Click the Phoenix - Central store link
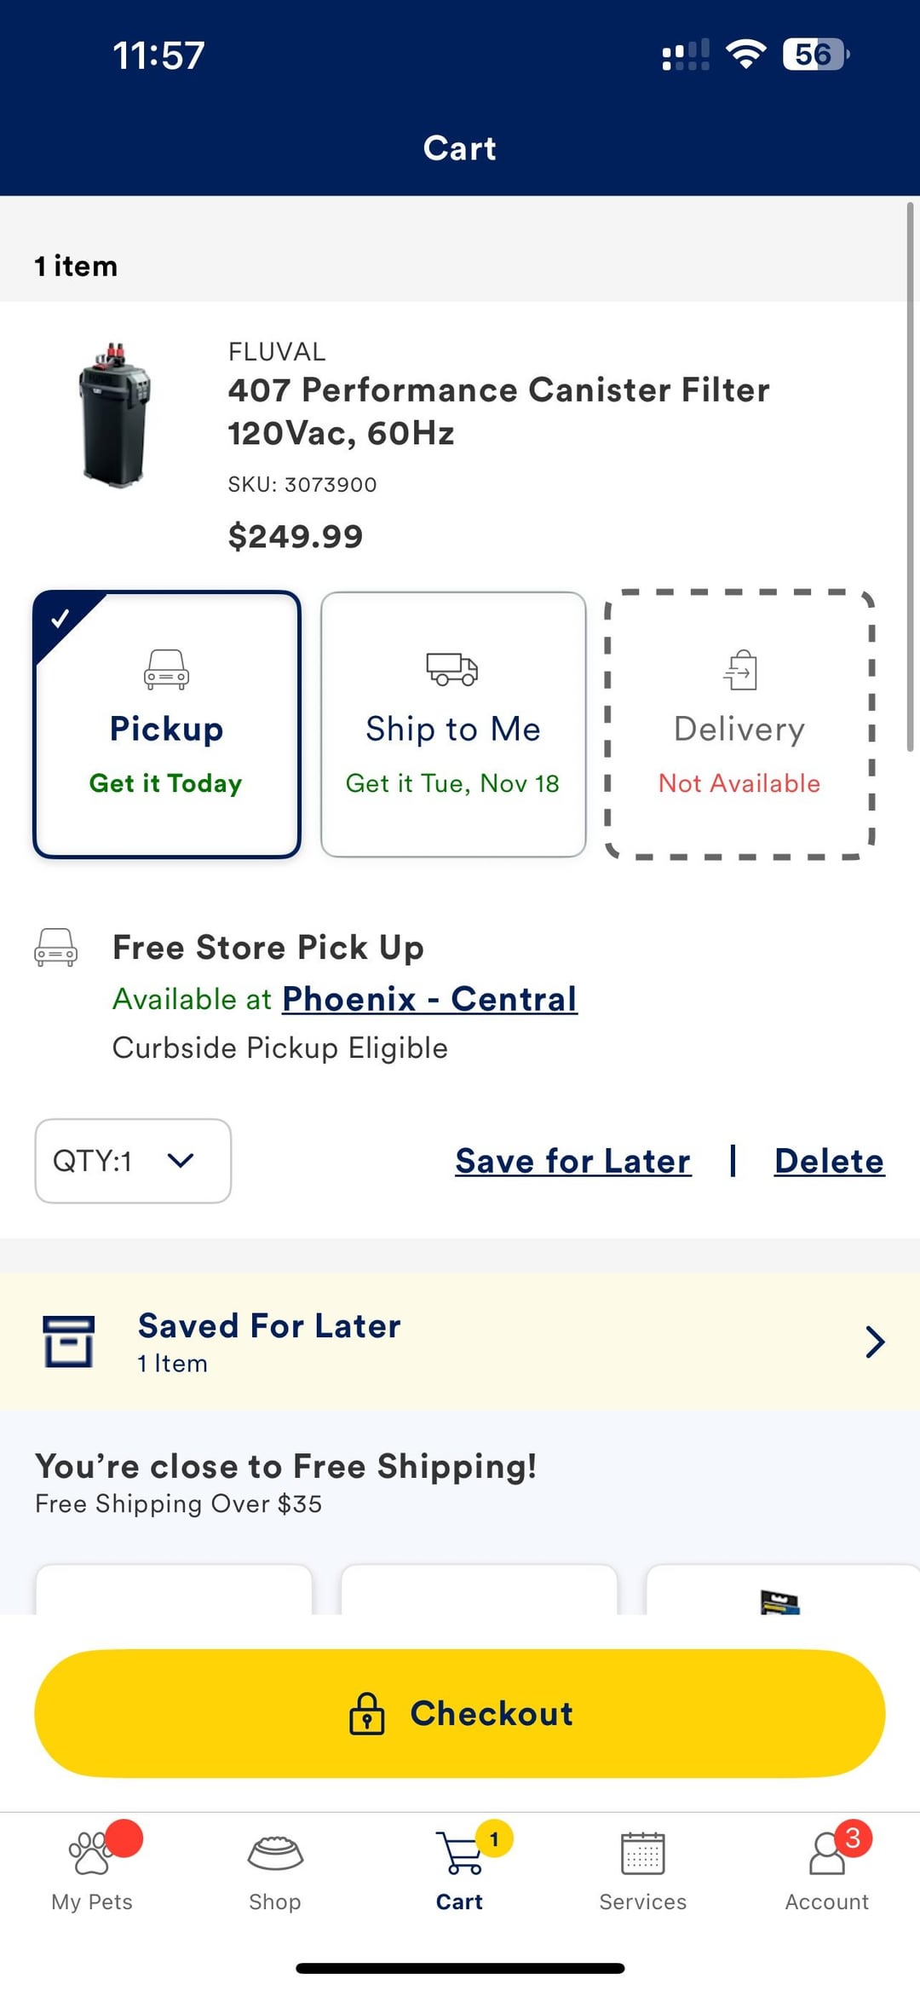Image resolution: width=920 pixels, height=1991 pixels. click(x=429, y=999)
